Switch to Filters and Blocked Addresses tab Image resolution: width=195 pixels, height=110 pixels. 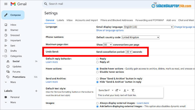116,20
